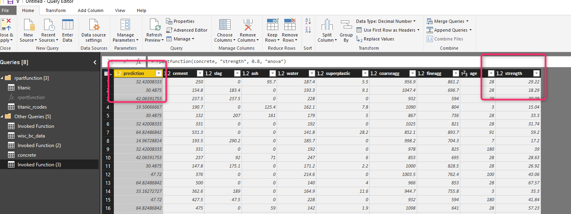Click the save icon in title bar
The height and width of the screenshot is (214, 571).
(11, 2)
